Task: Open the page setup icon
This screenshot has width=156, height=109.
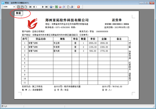Action: coord(68,7)
